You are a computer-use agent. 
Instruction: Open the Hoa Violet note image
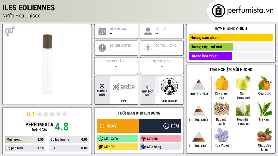pyautogui.click(x=222, y=135)
